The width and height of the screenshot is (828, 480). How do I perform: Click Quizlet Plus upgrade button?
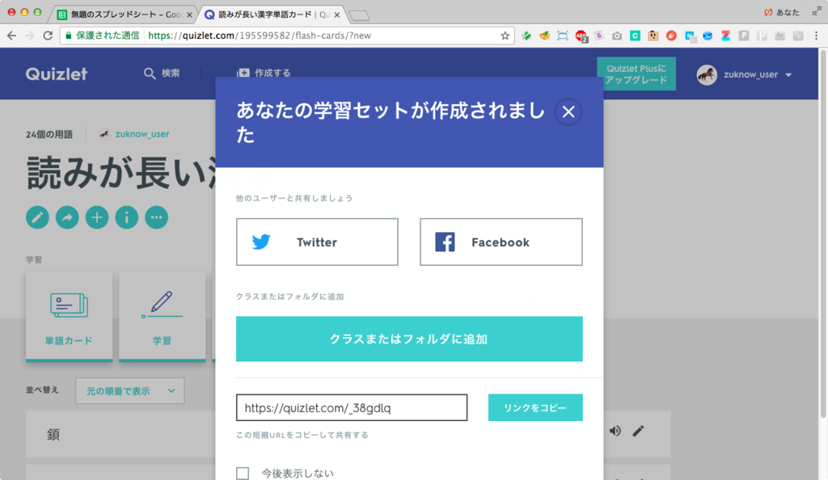point(636,74)
